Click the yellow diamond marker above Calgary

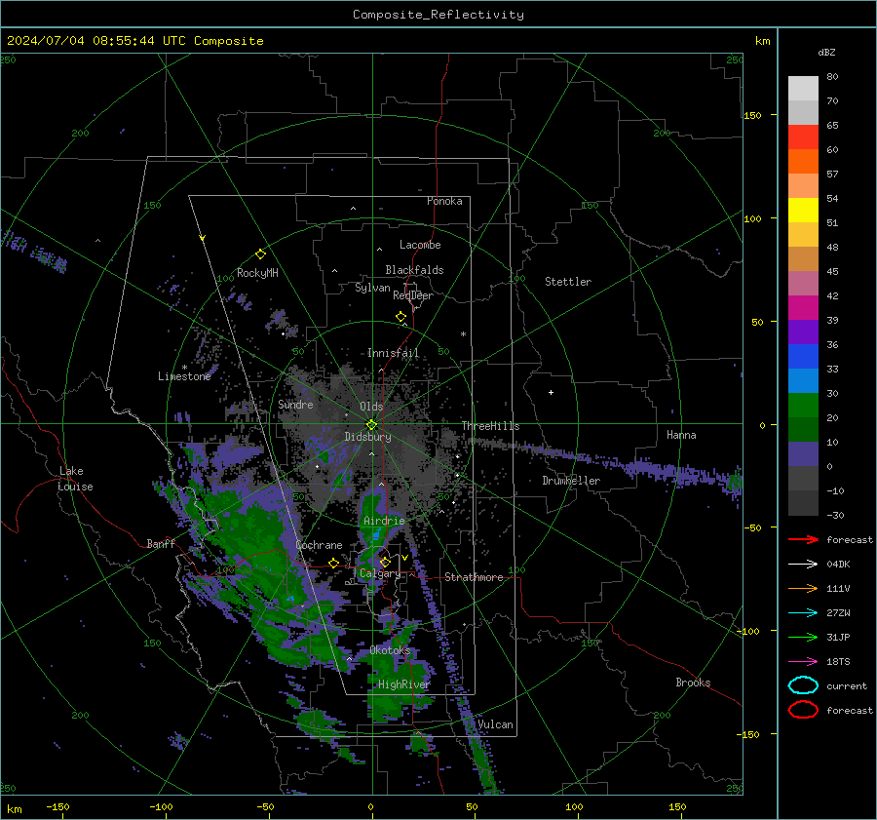pos(385,562)
